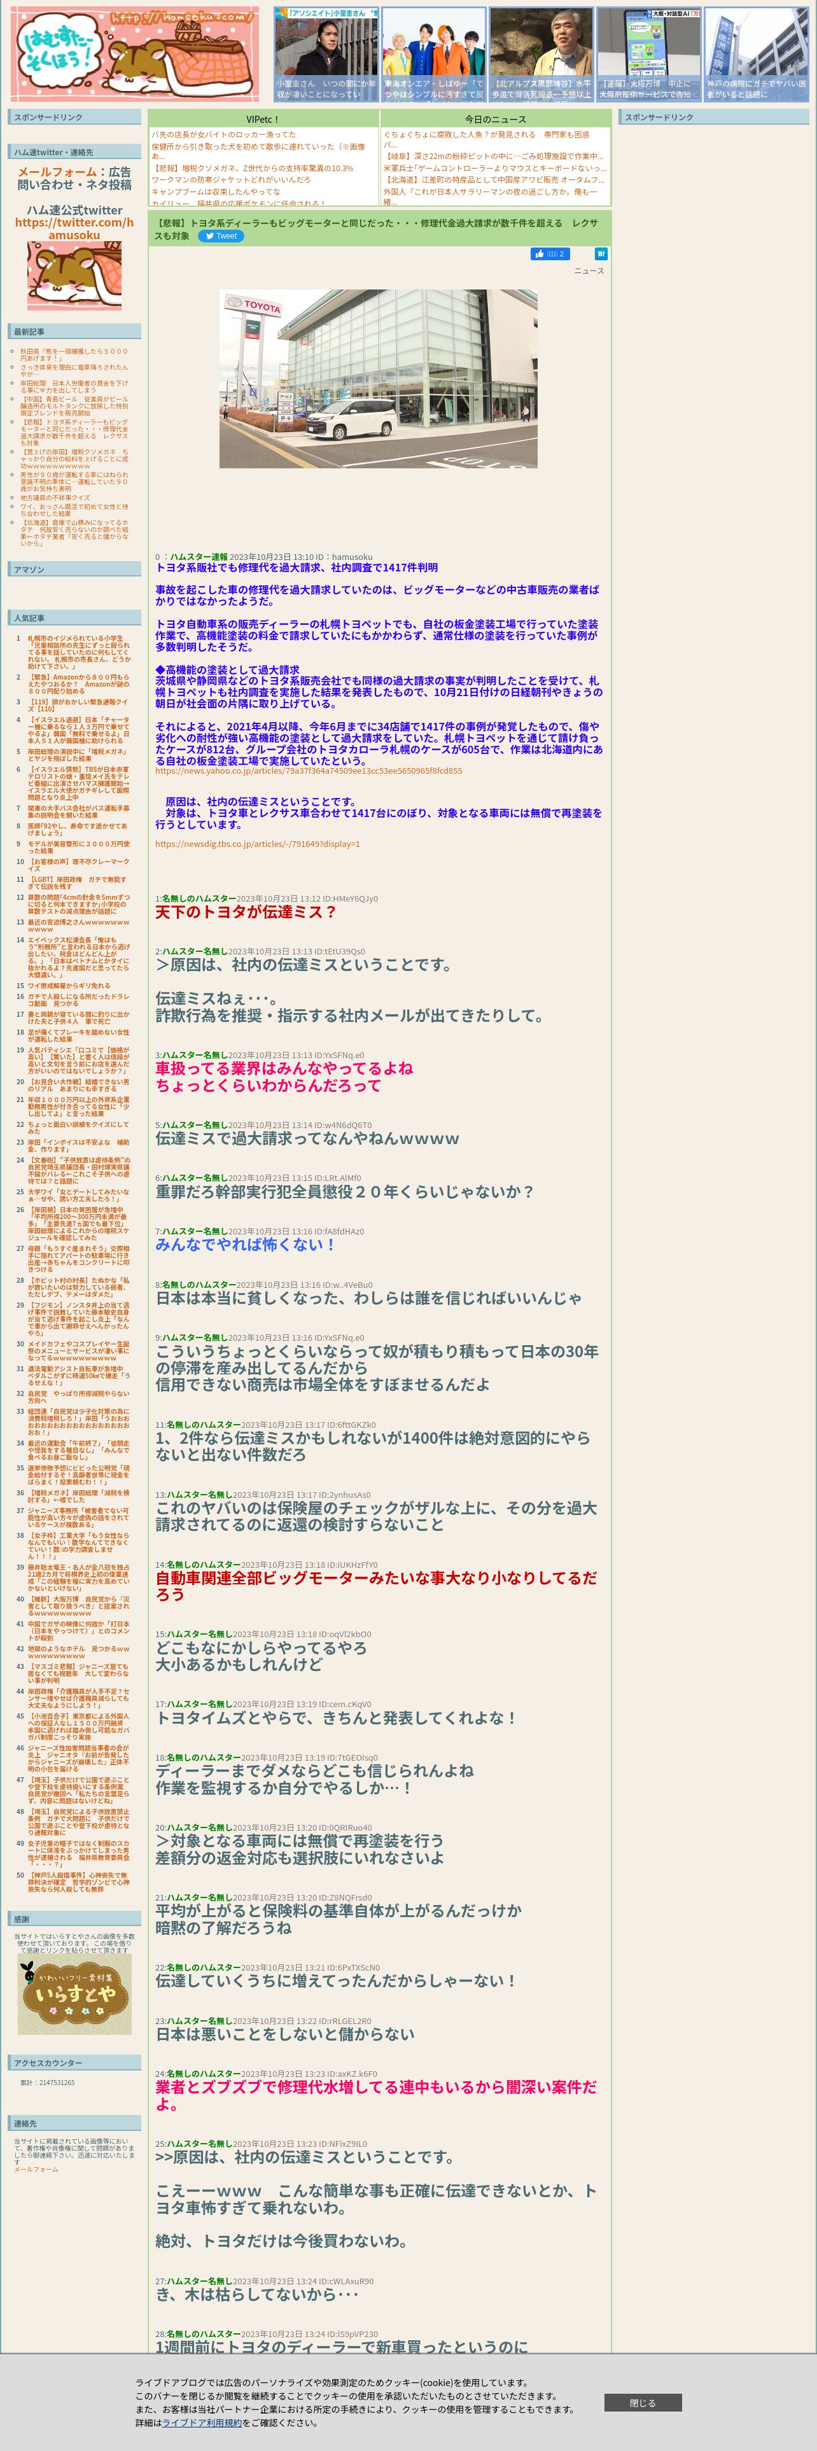The height and width of the screenshot is (2451, 817).
Task: Open recent article さっき体臭を理由に電車降ろされた
Action: click(74, 370)
